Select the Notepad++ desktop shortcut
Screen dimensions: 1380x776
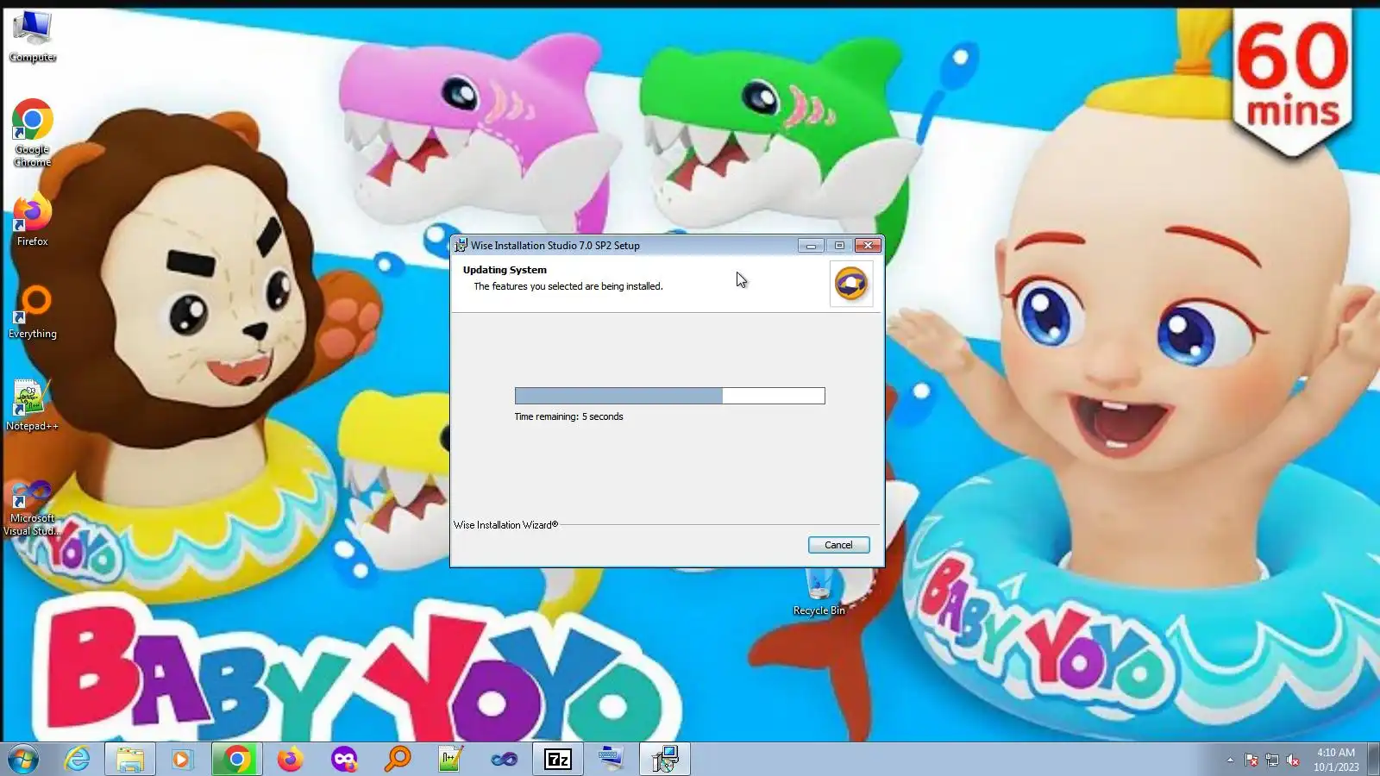point(33,405)
